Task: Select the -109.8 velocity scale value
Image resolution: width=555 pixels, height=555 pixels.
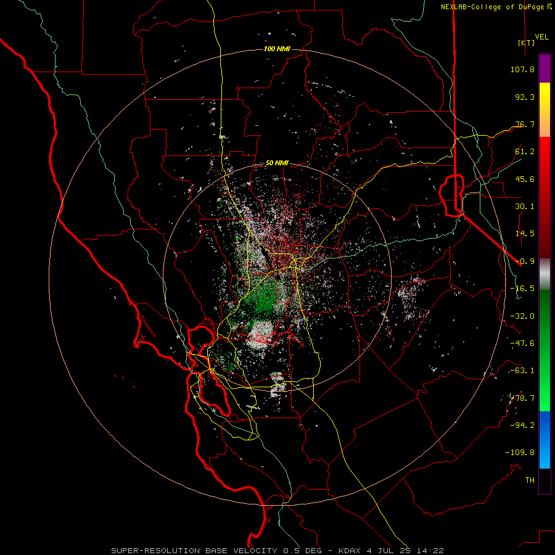Action: [520, 453]
